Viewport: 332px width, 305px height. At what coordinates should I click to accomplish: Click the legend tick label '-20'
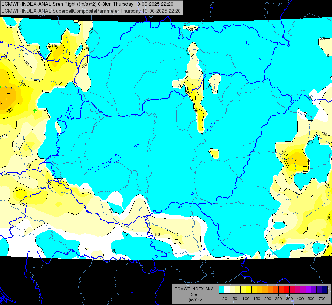tap(224, 299)
